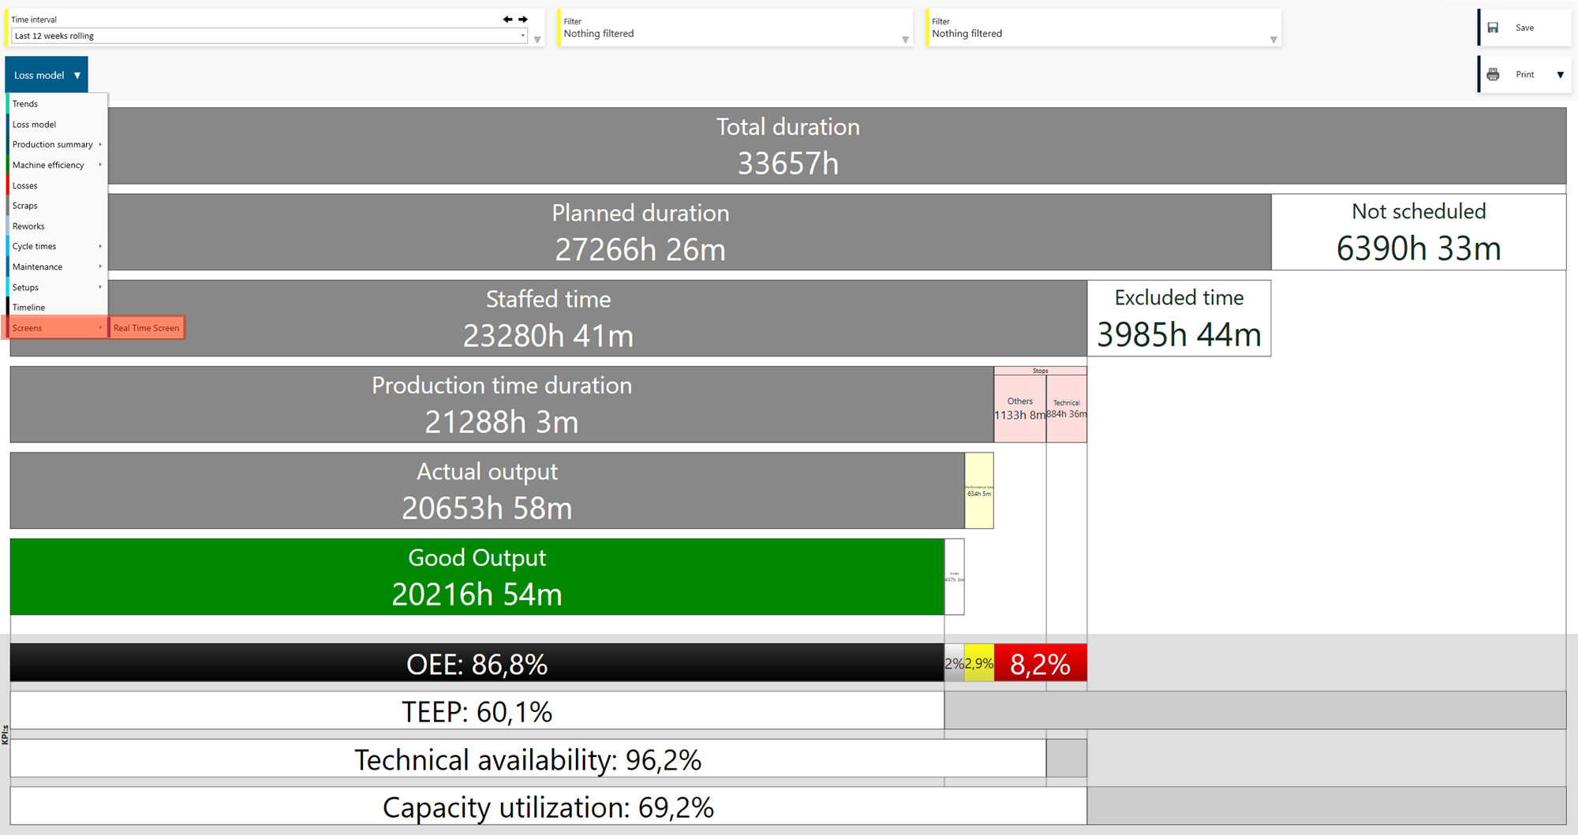Open the Print options dropdown arrow
This screenshot has height=835, width=1578.
pyautogui.click(x=1560, y=75)
